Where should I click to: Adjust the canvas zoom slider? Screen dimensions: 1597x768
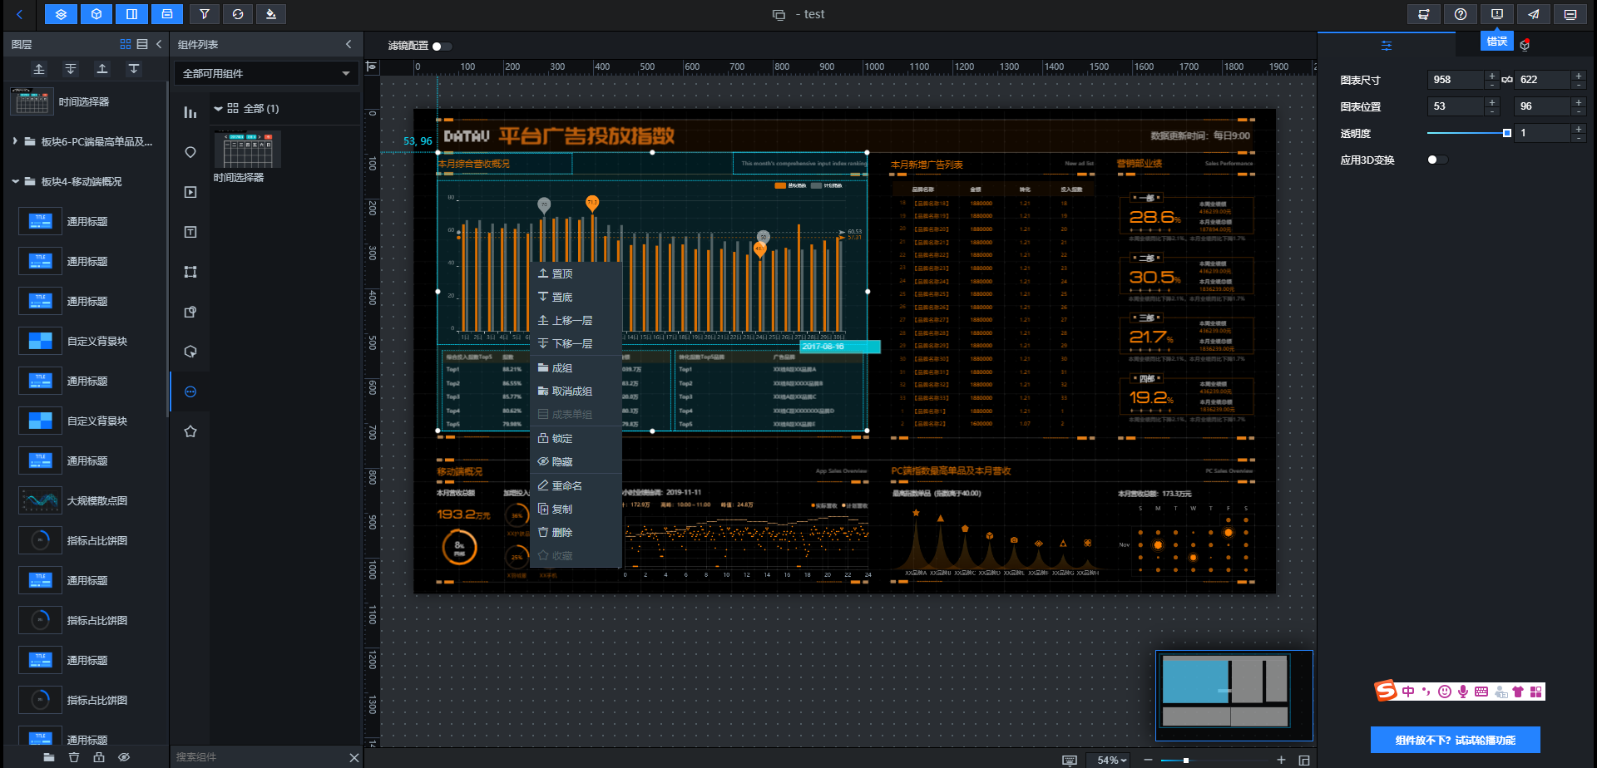click(x=1214, y=760)
